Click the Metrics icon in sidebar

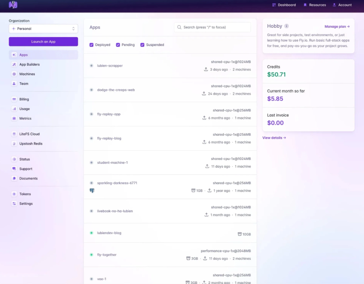[x=14, y=118]
